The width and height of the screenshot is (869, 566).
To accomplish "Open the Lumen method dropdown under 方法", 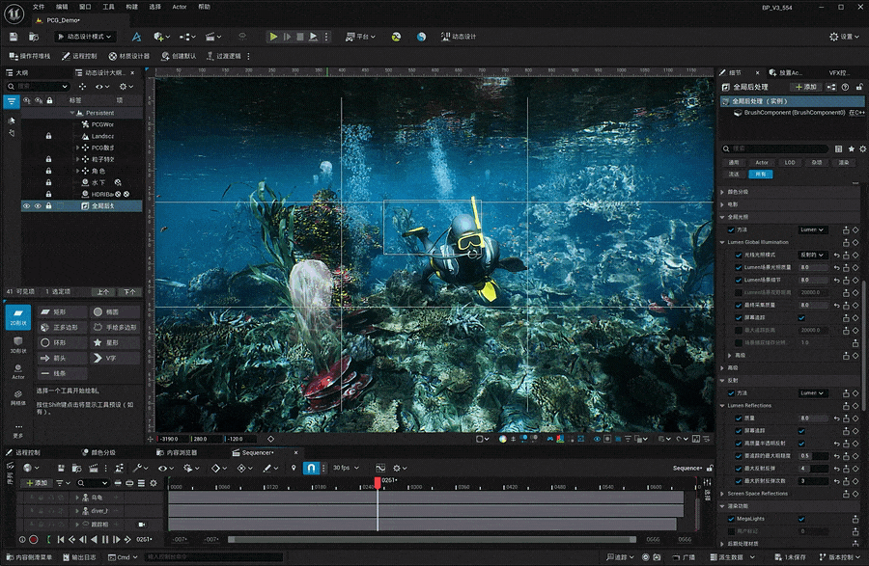I will 813,229.
